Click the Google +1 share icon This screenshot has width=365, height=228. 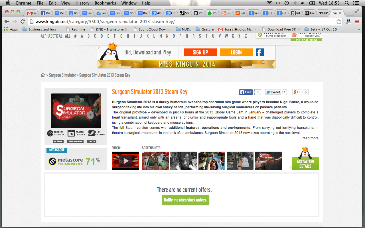point(297,92)
